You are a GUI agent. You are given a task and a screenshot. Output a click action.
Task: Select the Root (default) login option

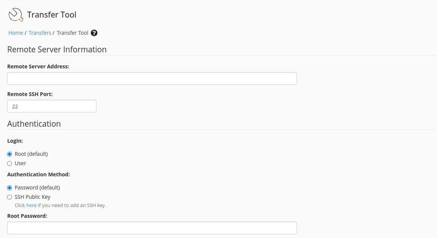click(x=9, y=154)
